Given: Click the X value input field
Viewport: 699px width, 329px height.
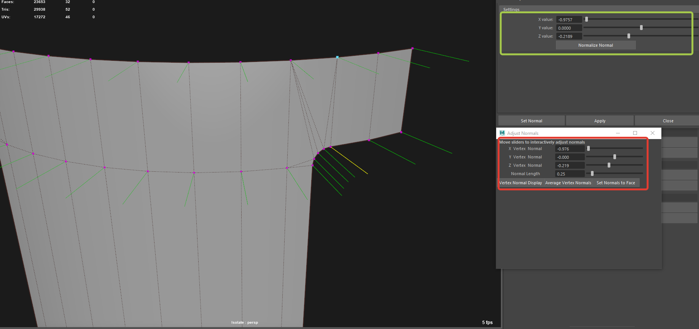Looking at the screenshot, I should click(x=569, y=20).
